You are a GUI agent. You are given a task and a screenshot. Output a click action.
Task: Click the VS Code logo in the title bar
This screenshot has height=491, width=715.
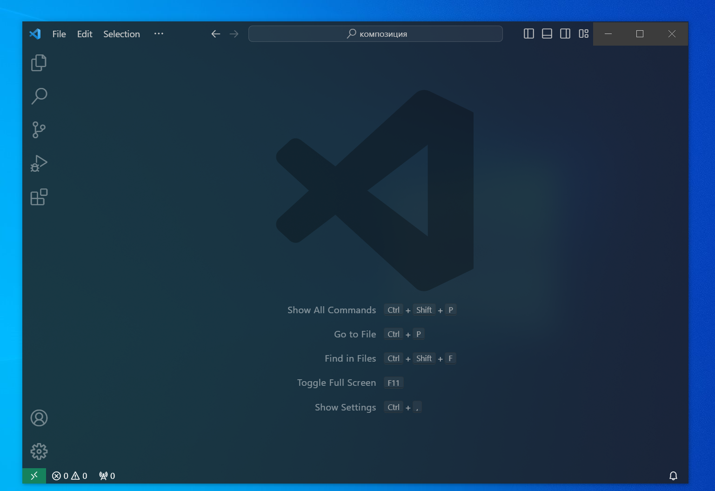point(35,34)
